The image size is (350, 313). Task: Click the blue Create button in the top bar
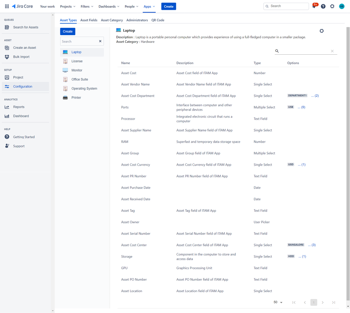pyautogui.click(x=169, y=7)
